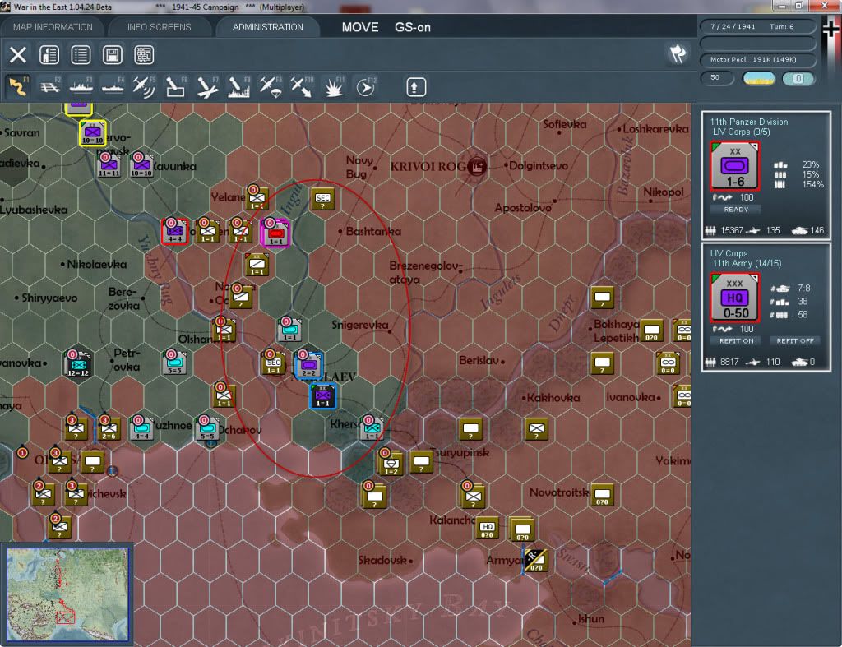Select the 2=6 Soviet counter near Odessa
The image size is (842, 647).
coord(109,428)
